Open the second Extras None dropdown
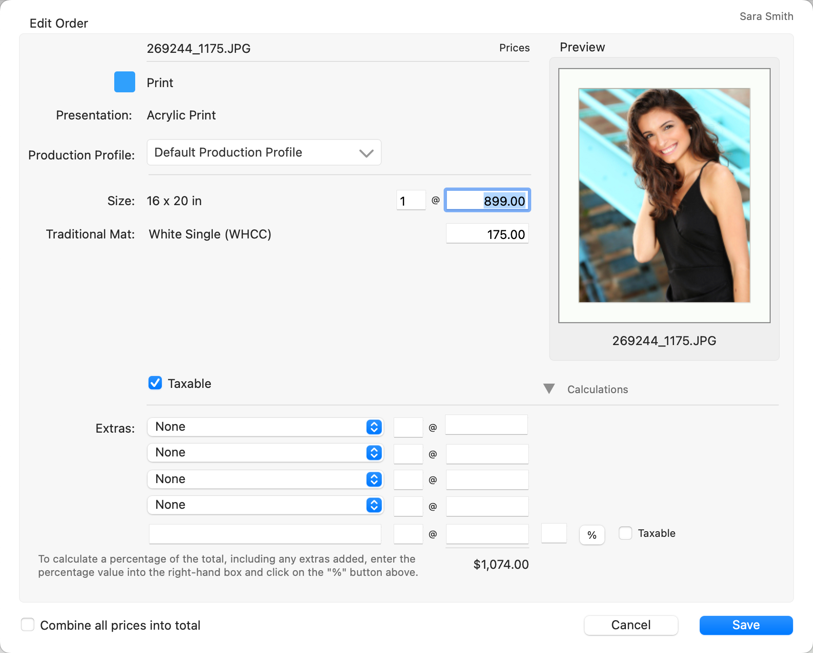This screenshot has width=813, height=653. (265, 453)
